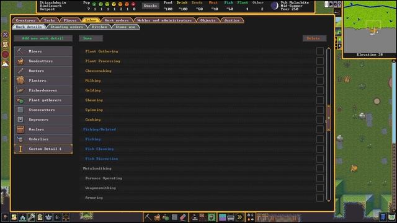Select the Custom Detail 1 work detail
The image size is (397, 223).
(x=43, y=149)
